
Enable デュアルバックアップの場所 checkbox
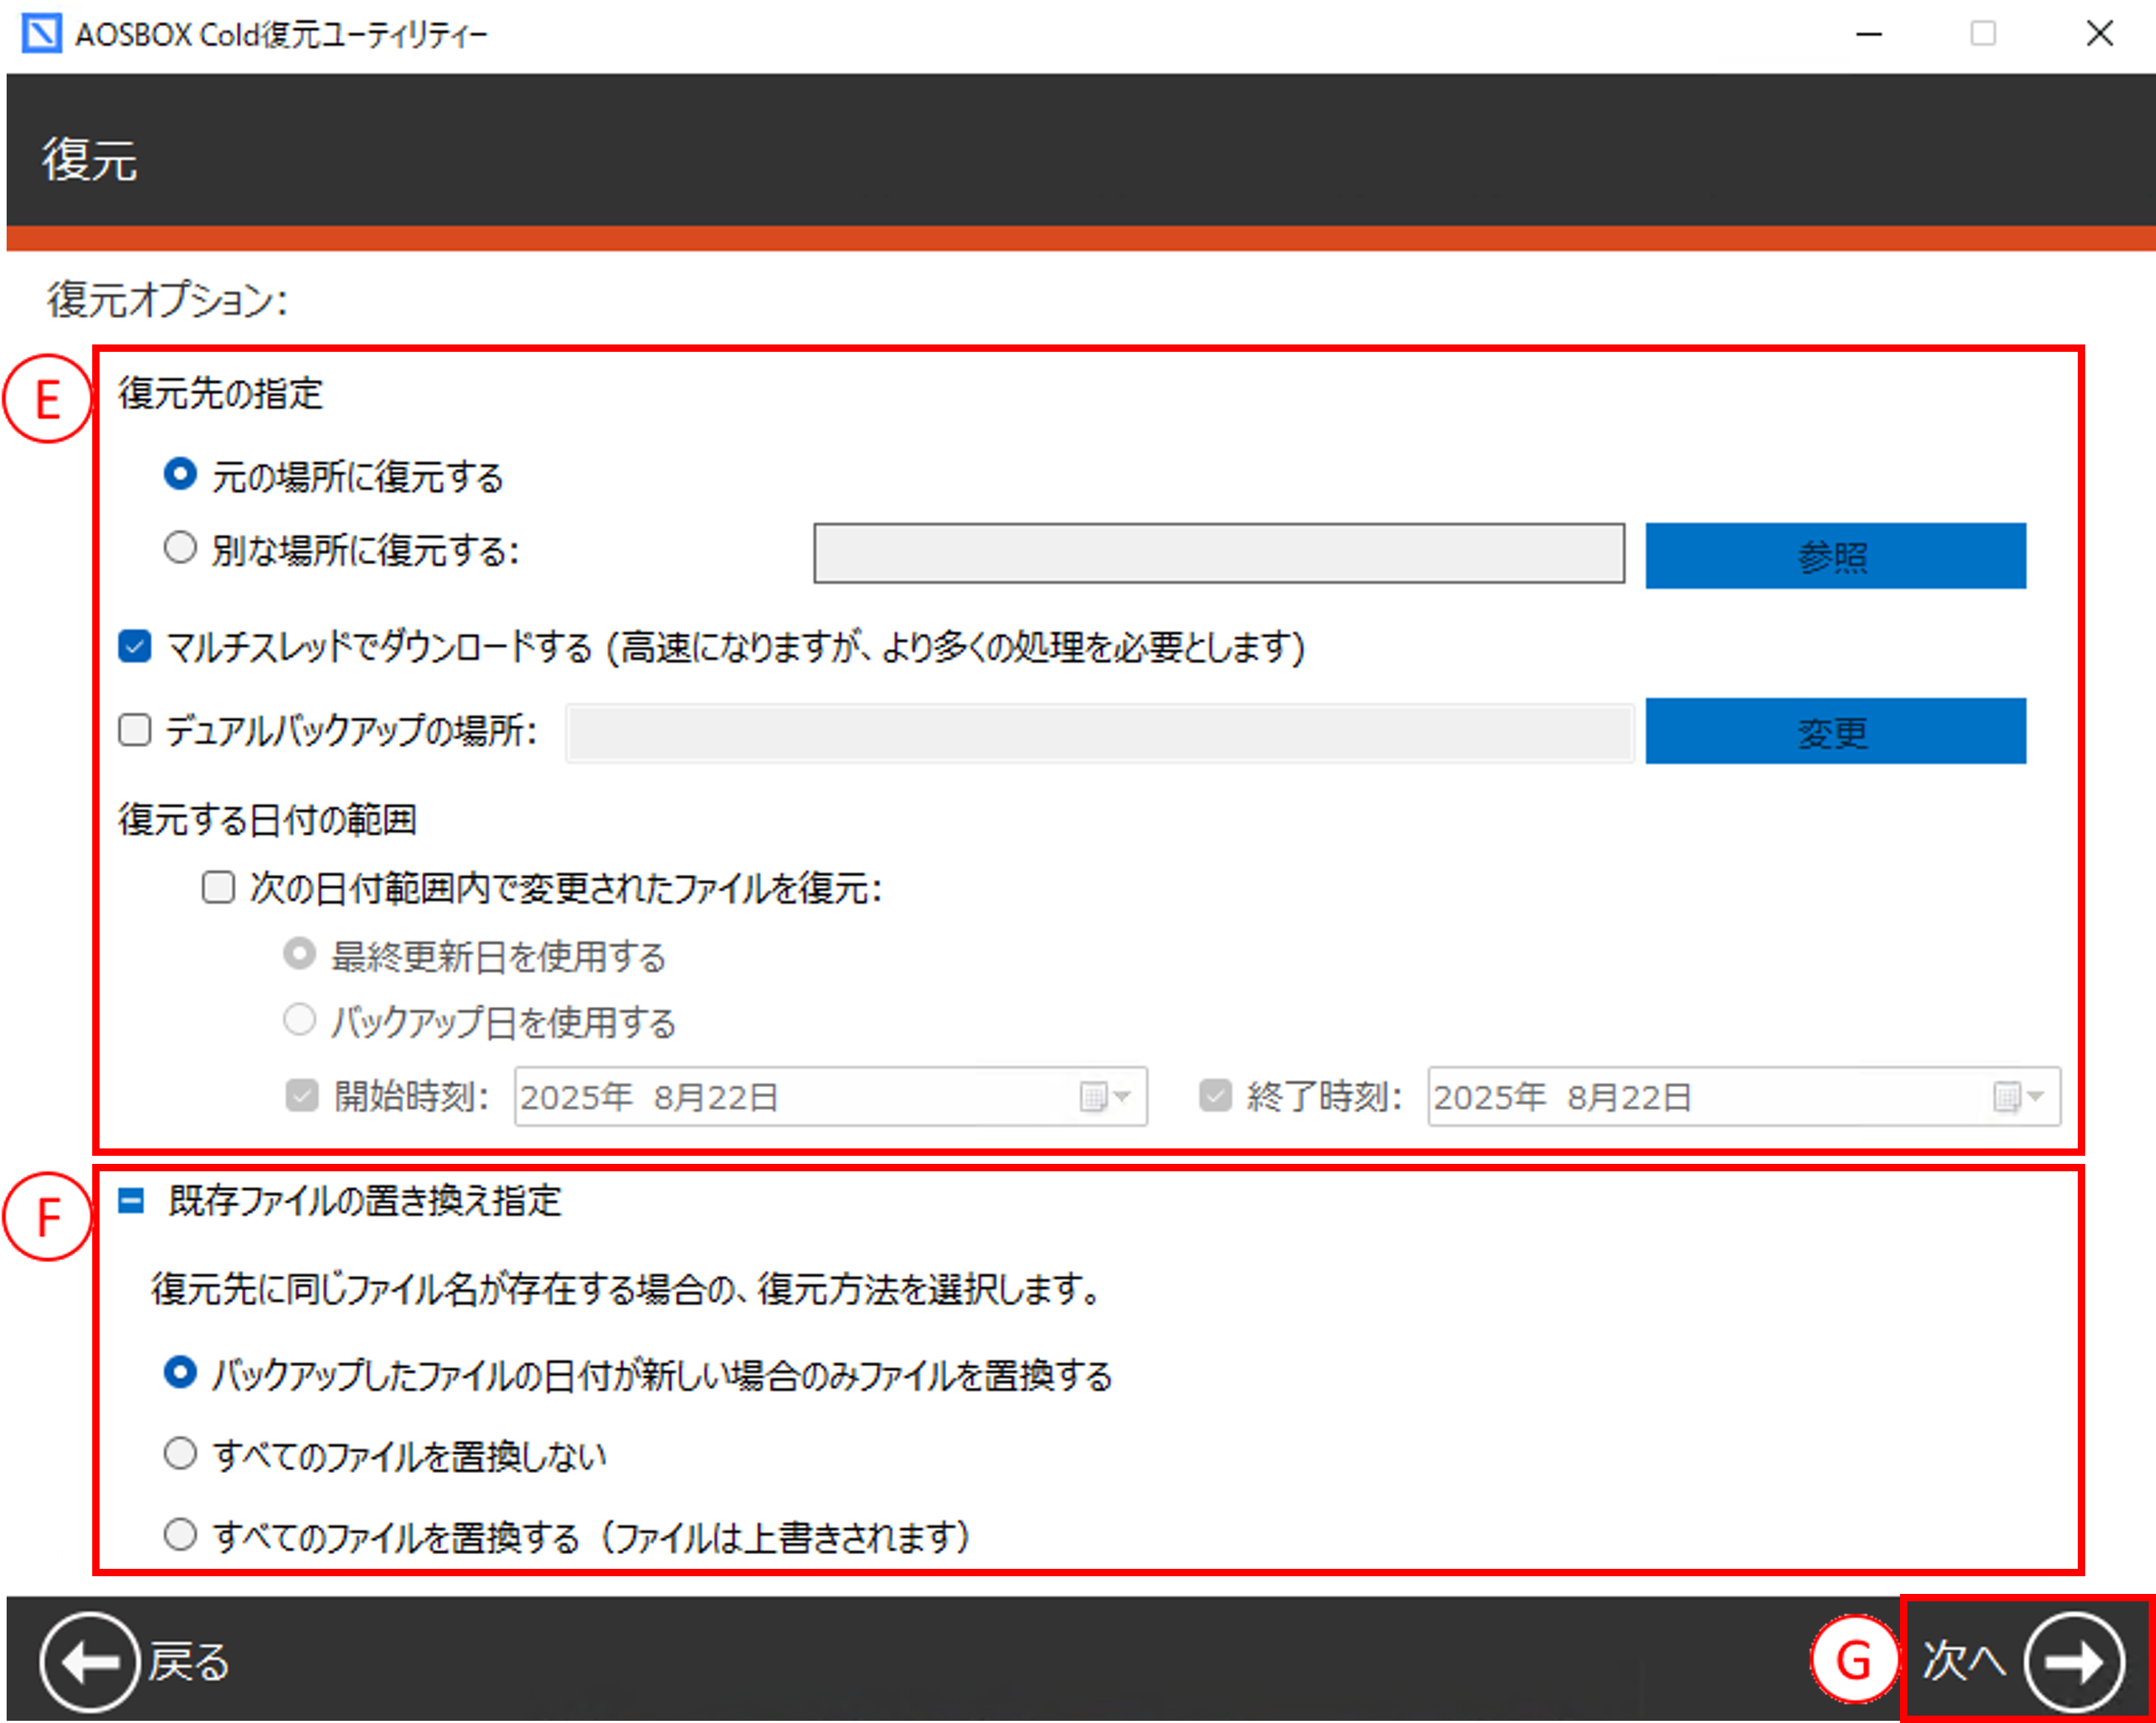pos(135,730)
